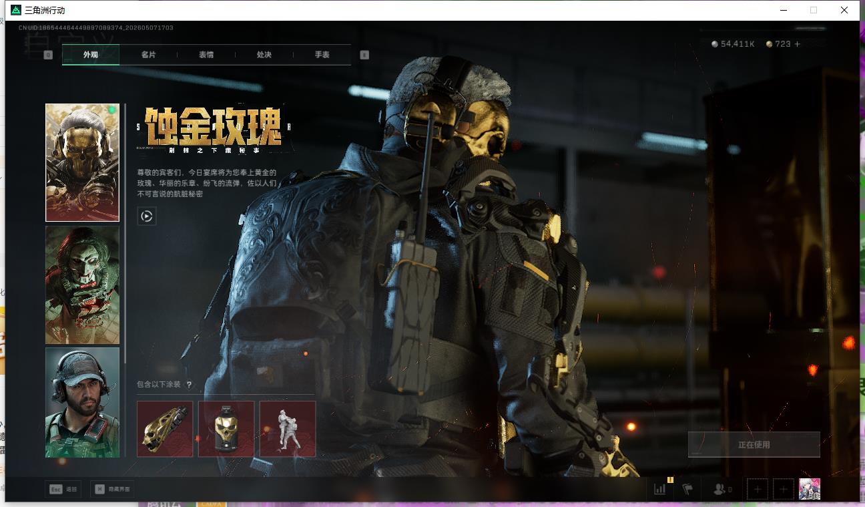Open the player avatar in bottom right
The image size is (865, 507).
(x=810, y=490)
